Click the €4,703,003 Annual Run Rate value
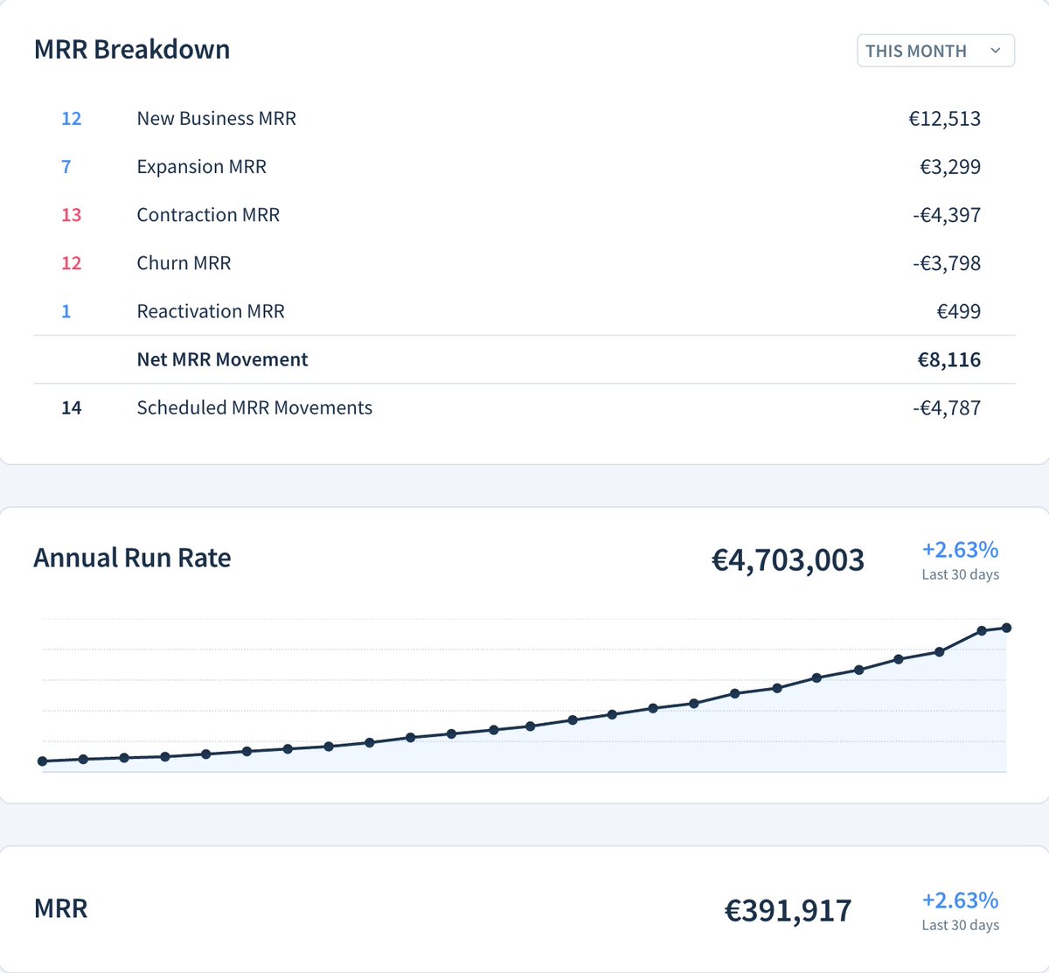 pyautogui.click(x=788, y=560)
